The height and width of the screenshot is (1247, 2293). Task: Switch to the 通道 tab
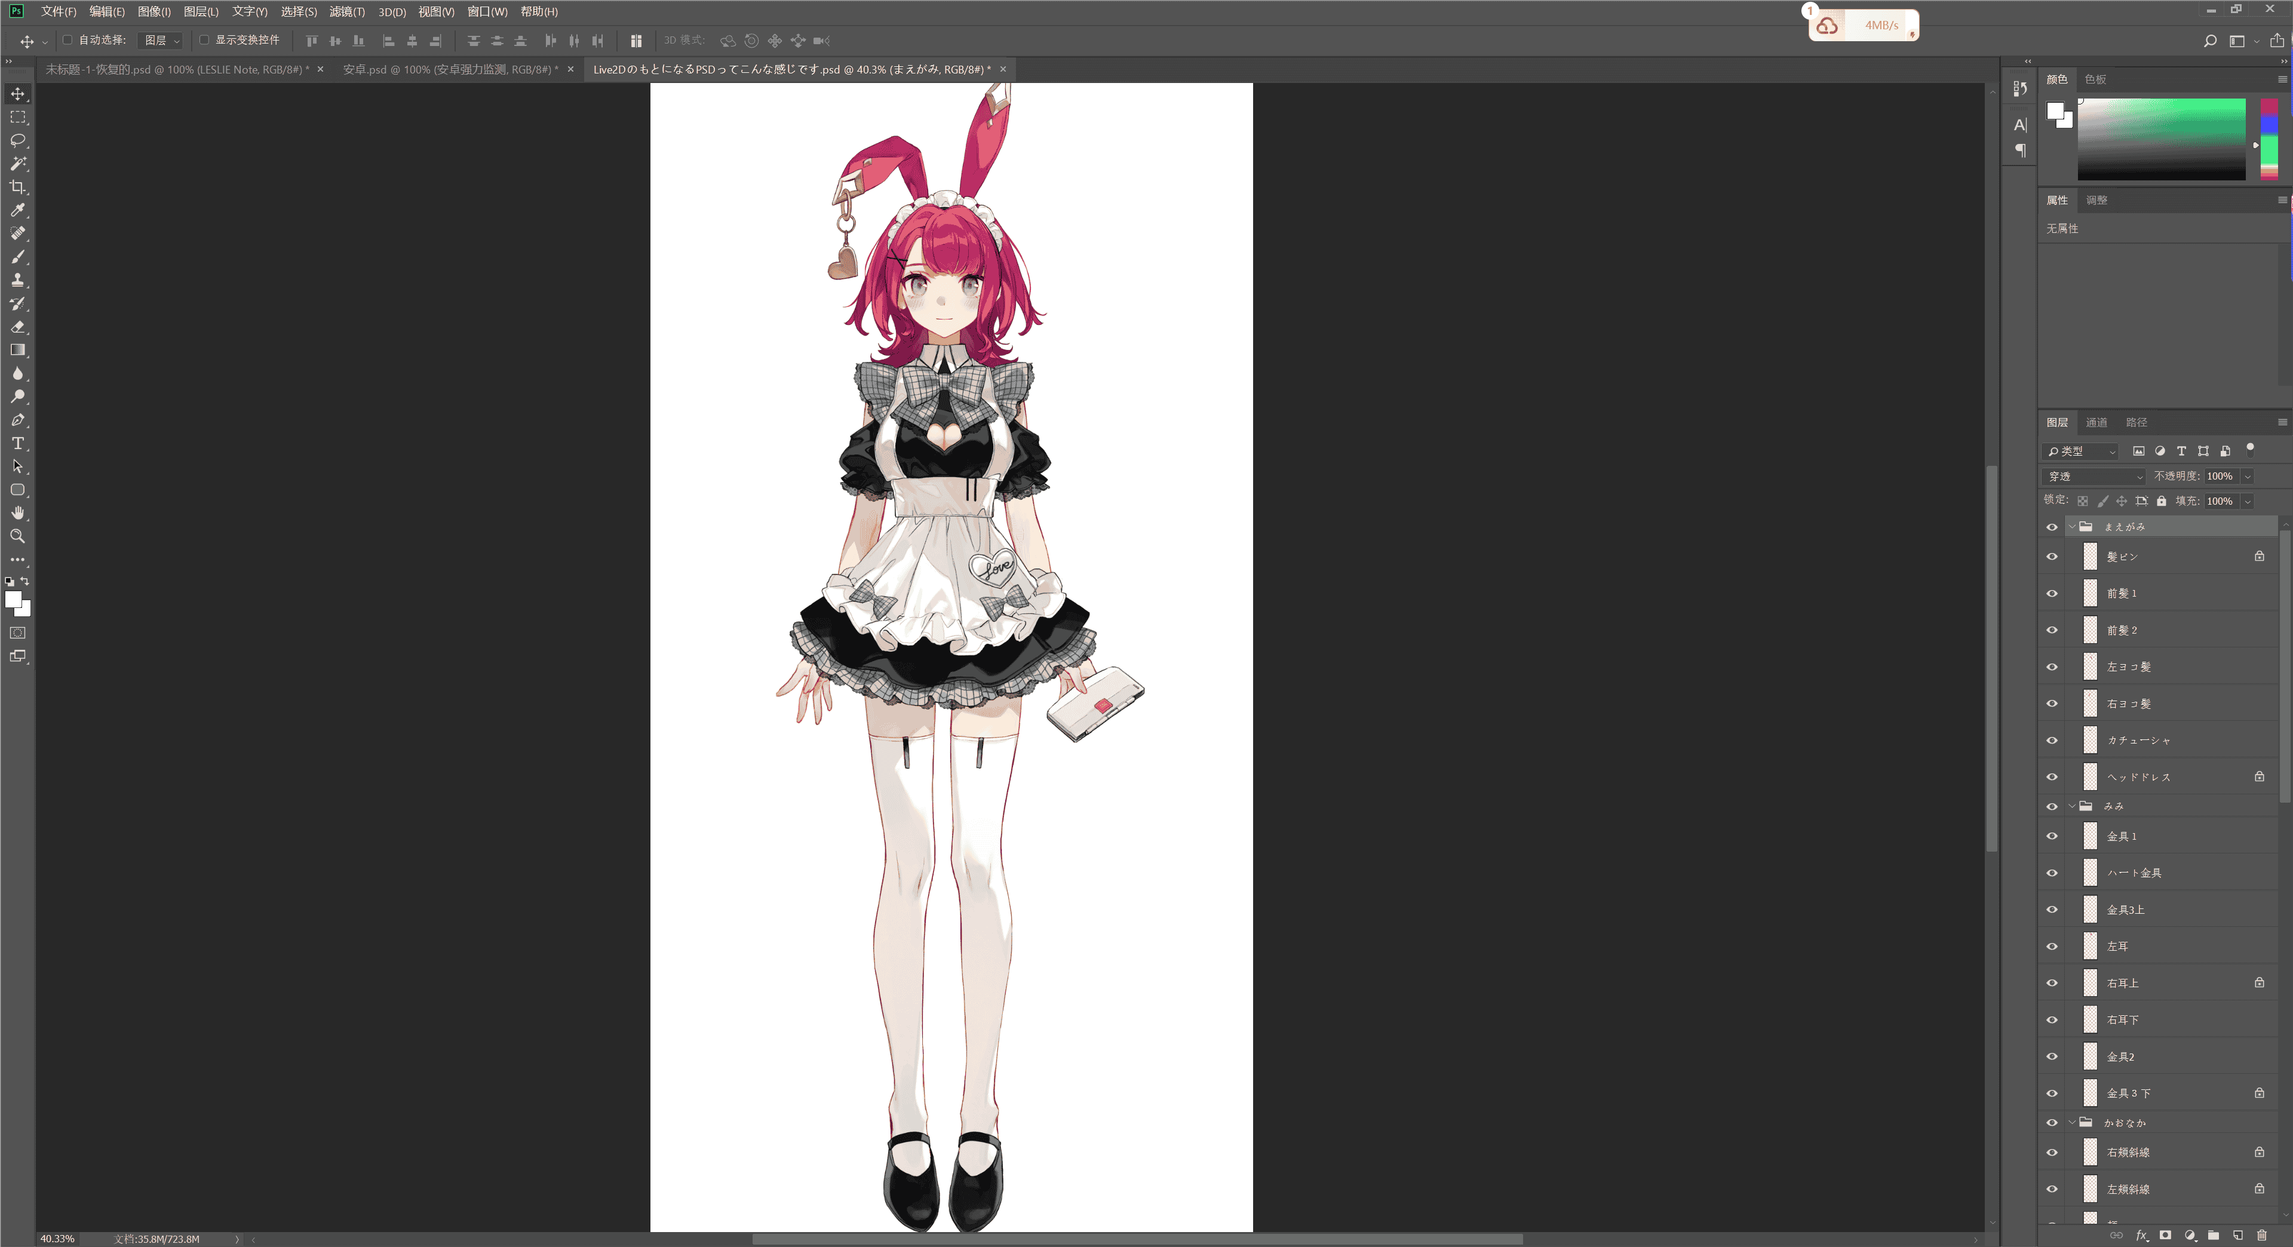[x=2096, y=422]
